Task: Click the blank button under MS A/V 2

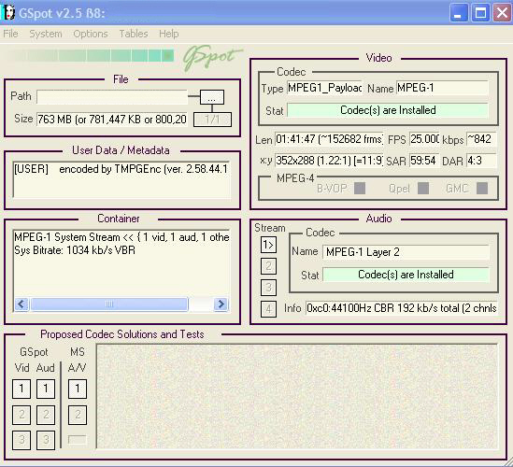Action: (78, 439)
